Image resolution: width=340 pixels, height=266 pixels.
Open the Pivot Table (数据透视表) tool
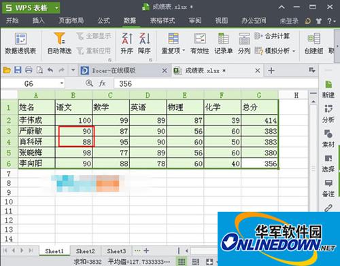pos(20,43)
